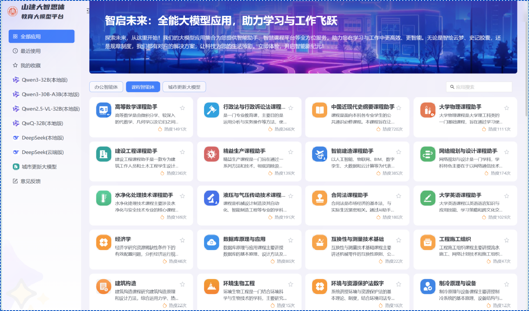The width and height of the screenshot is (529, 311).
Task: Favorite 智能建造课程助手 via its star
Action: (399, 152)
